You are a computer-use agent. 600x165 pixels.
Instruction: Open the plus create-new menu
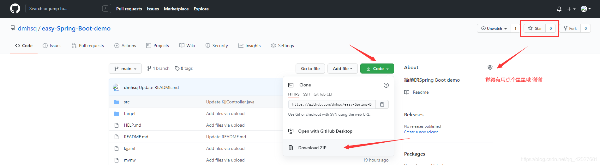pyautogui.click(x=571, y=9)
